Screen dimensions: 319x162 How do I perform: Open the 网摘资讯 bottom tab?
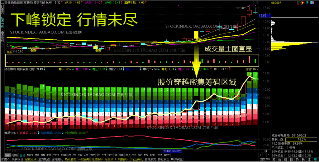tap(124, 160)
